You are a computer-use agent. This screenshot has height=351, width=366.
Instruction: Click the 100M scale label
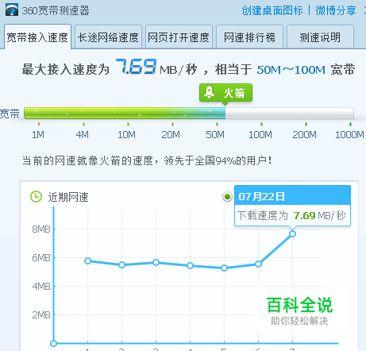tap(260, 135)
